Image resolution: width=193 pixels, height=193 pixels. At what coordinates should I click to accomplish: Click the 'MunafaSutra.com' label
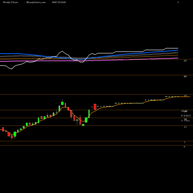[36, 2]
